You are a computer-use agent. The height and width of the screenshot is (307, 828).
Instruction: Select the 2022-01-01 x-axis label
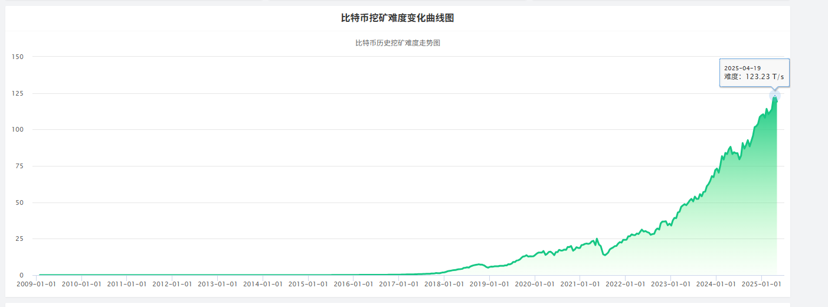coord(625,284)
